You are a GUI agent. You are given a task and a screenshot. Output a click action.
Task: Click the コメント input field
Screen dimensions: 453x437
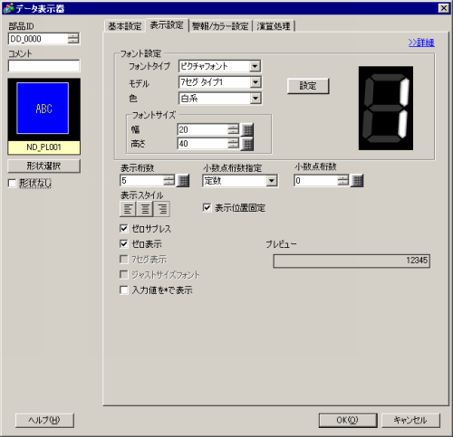(x=44, y=66)
